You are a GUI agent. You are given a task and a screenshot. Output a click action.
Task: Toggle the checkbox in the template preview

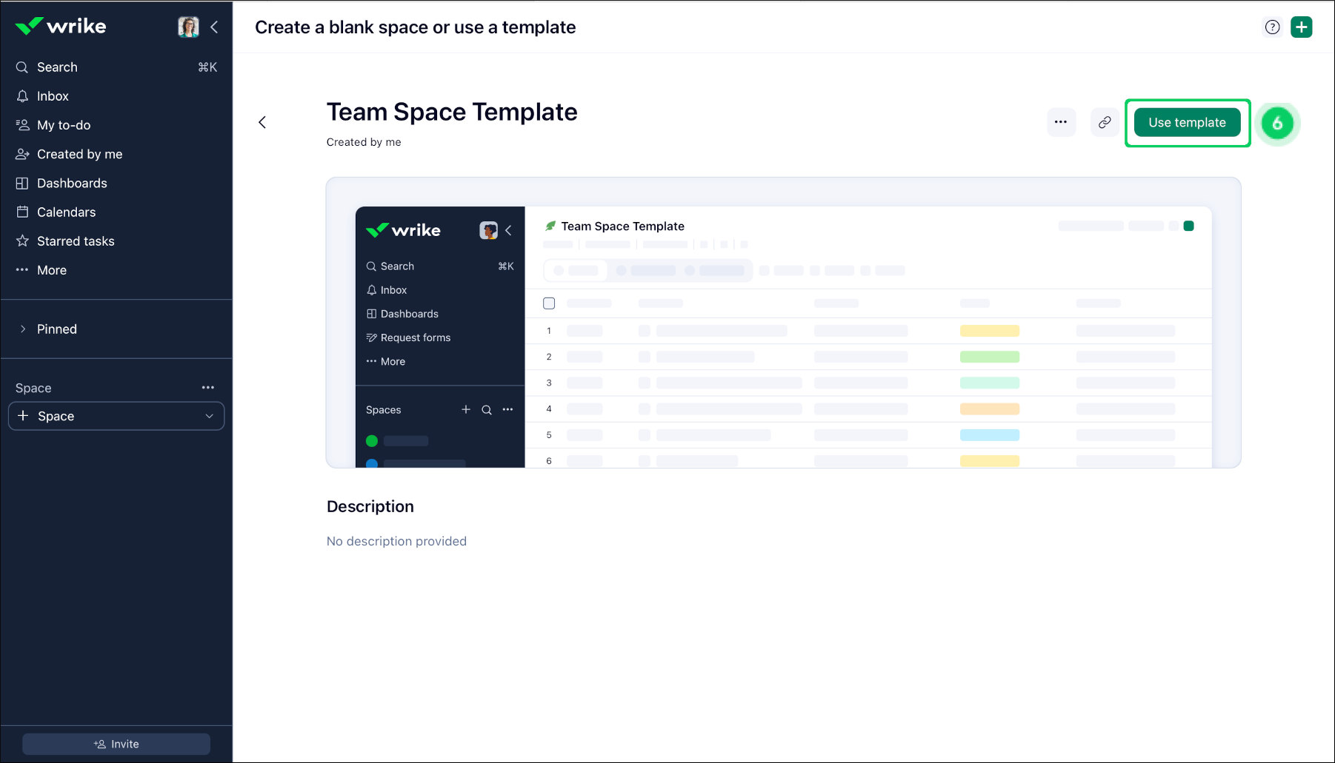coord(549,303)
